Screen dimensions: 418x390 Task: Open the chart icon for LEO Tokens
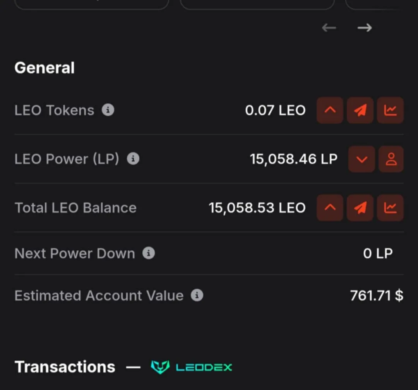pyautogui.click(x=390, y=110)
